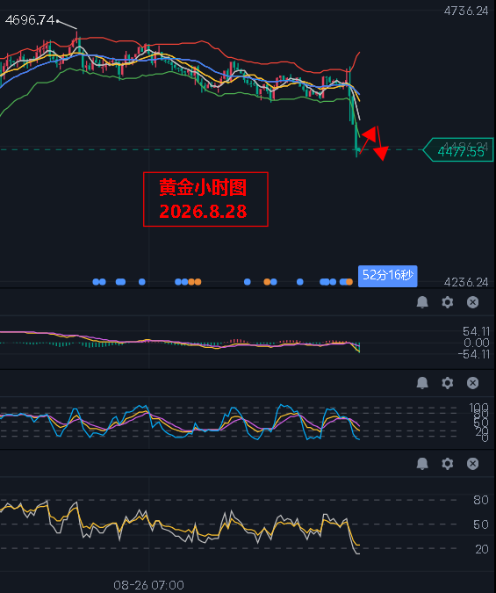496x593 pixels.
Task: Close the RSI indicator panel
Action: [472, 463]
